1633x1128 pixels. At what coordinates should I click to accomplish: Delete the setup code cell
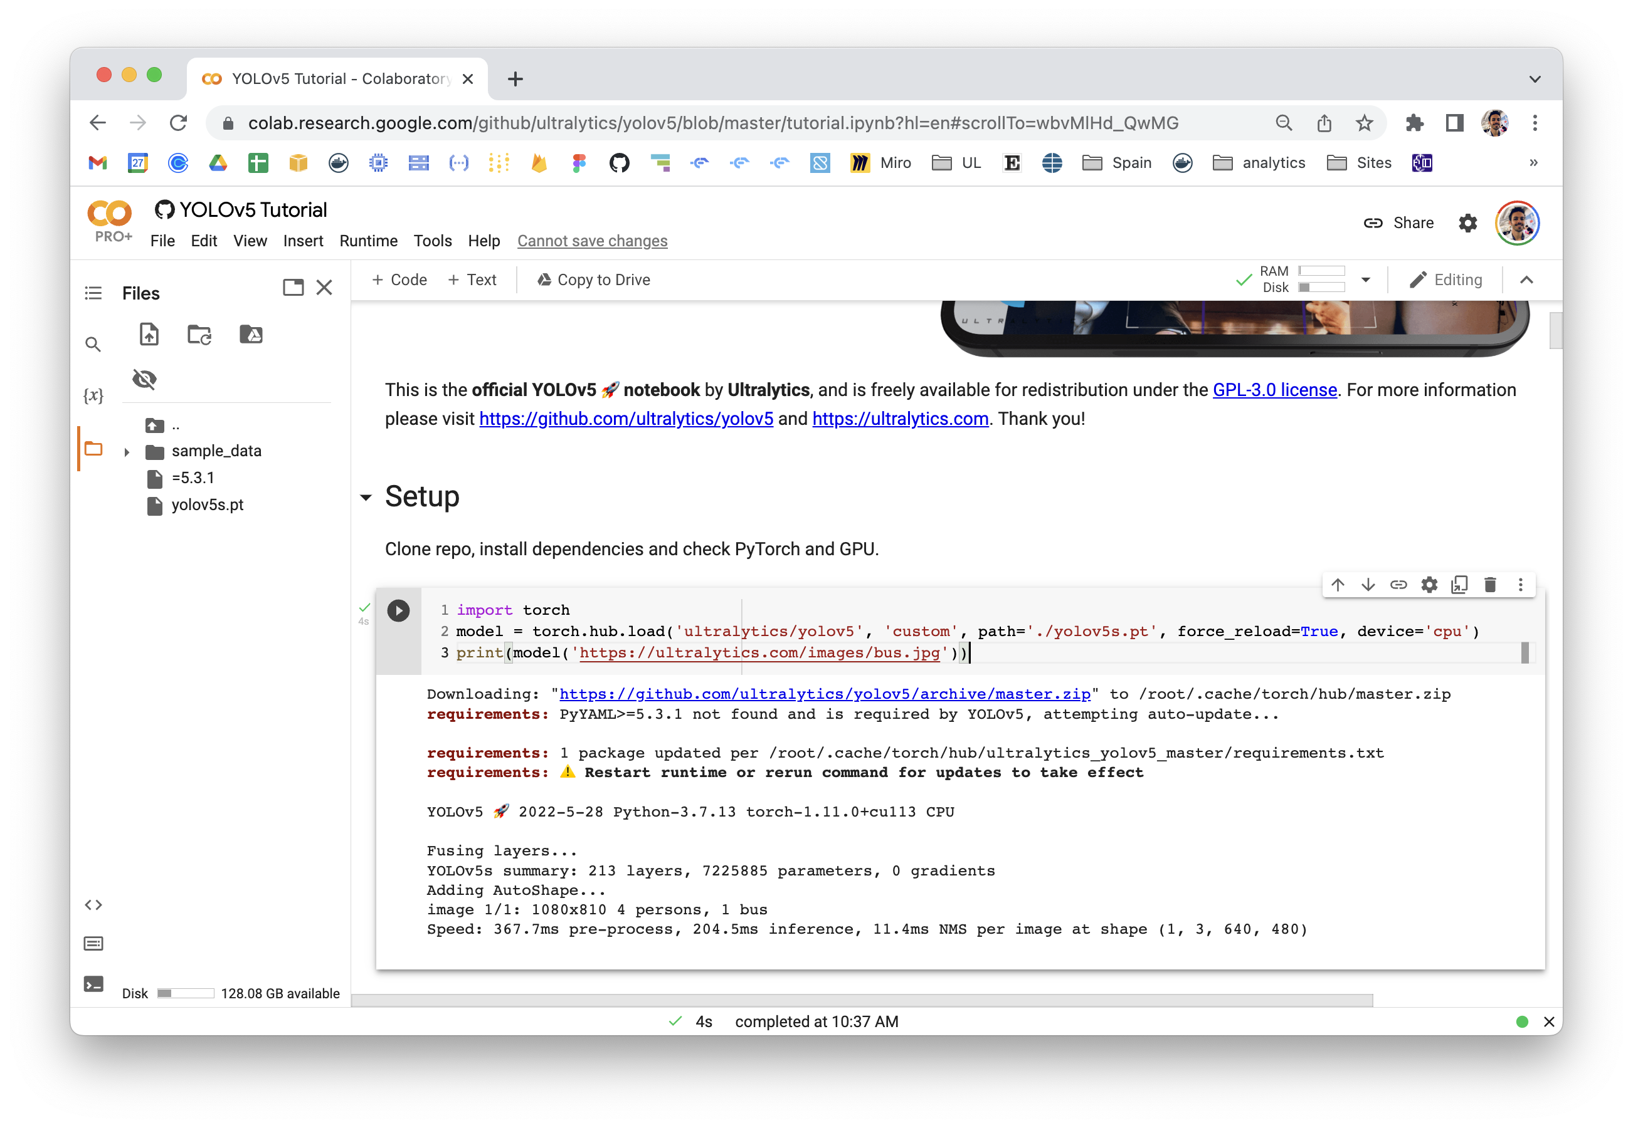1490,585
